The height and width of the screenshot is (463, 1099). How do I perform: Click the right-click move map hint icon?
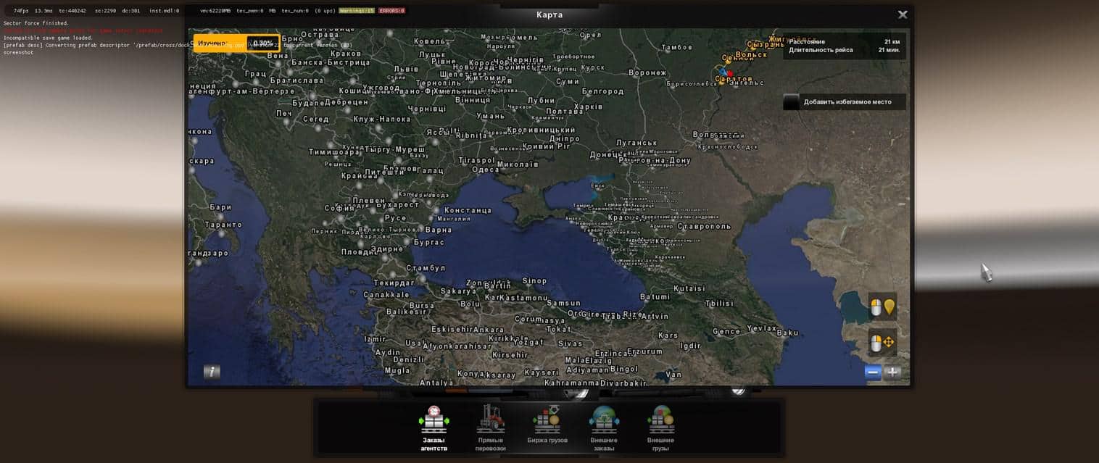tap(882, 342)
